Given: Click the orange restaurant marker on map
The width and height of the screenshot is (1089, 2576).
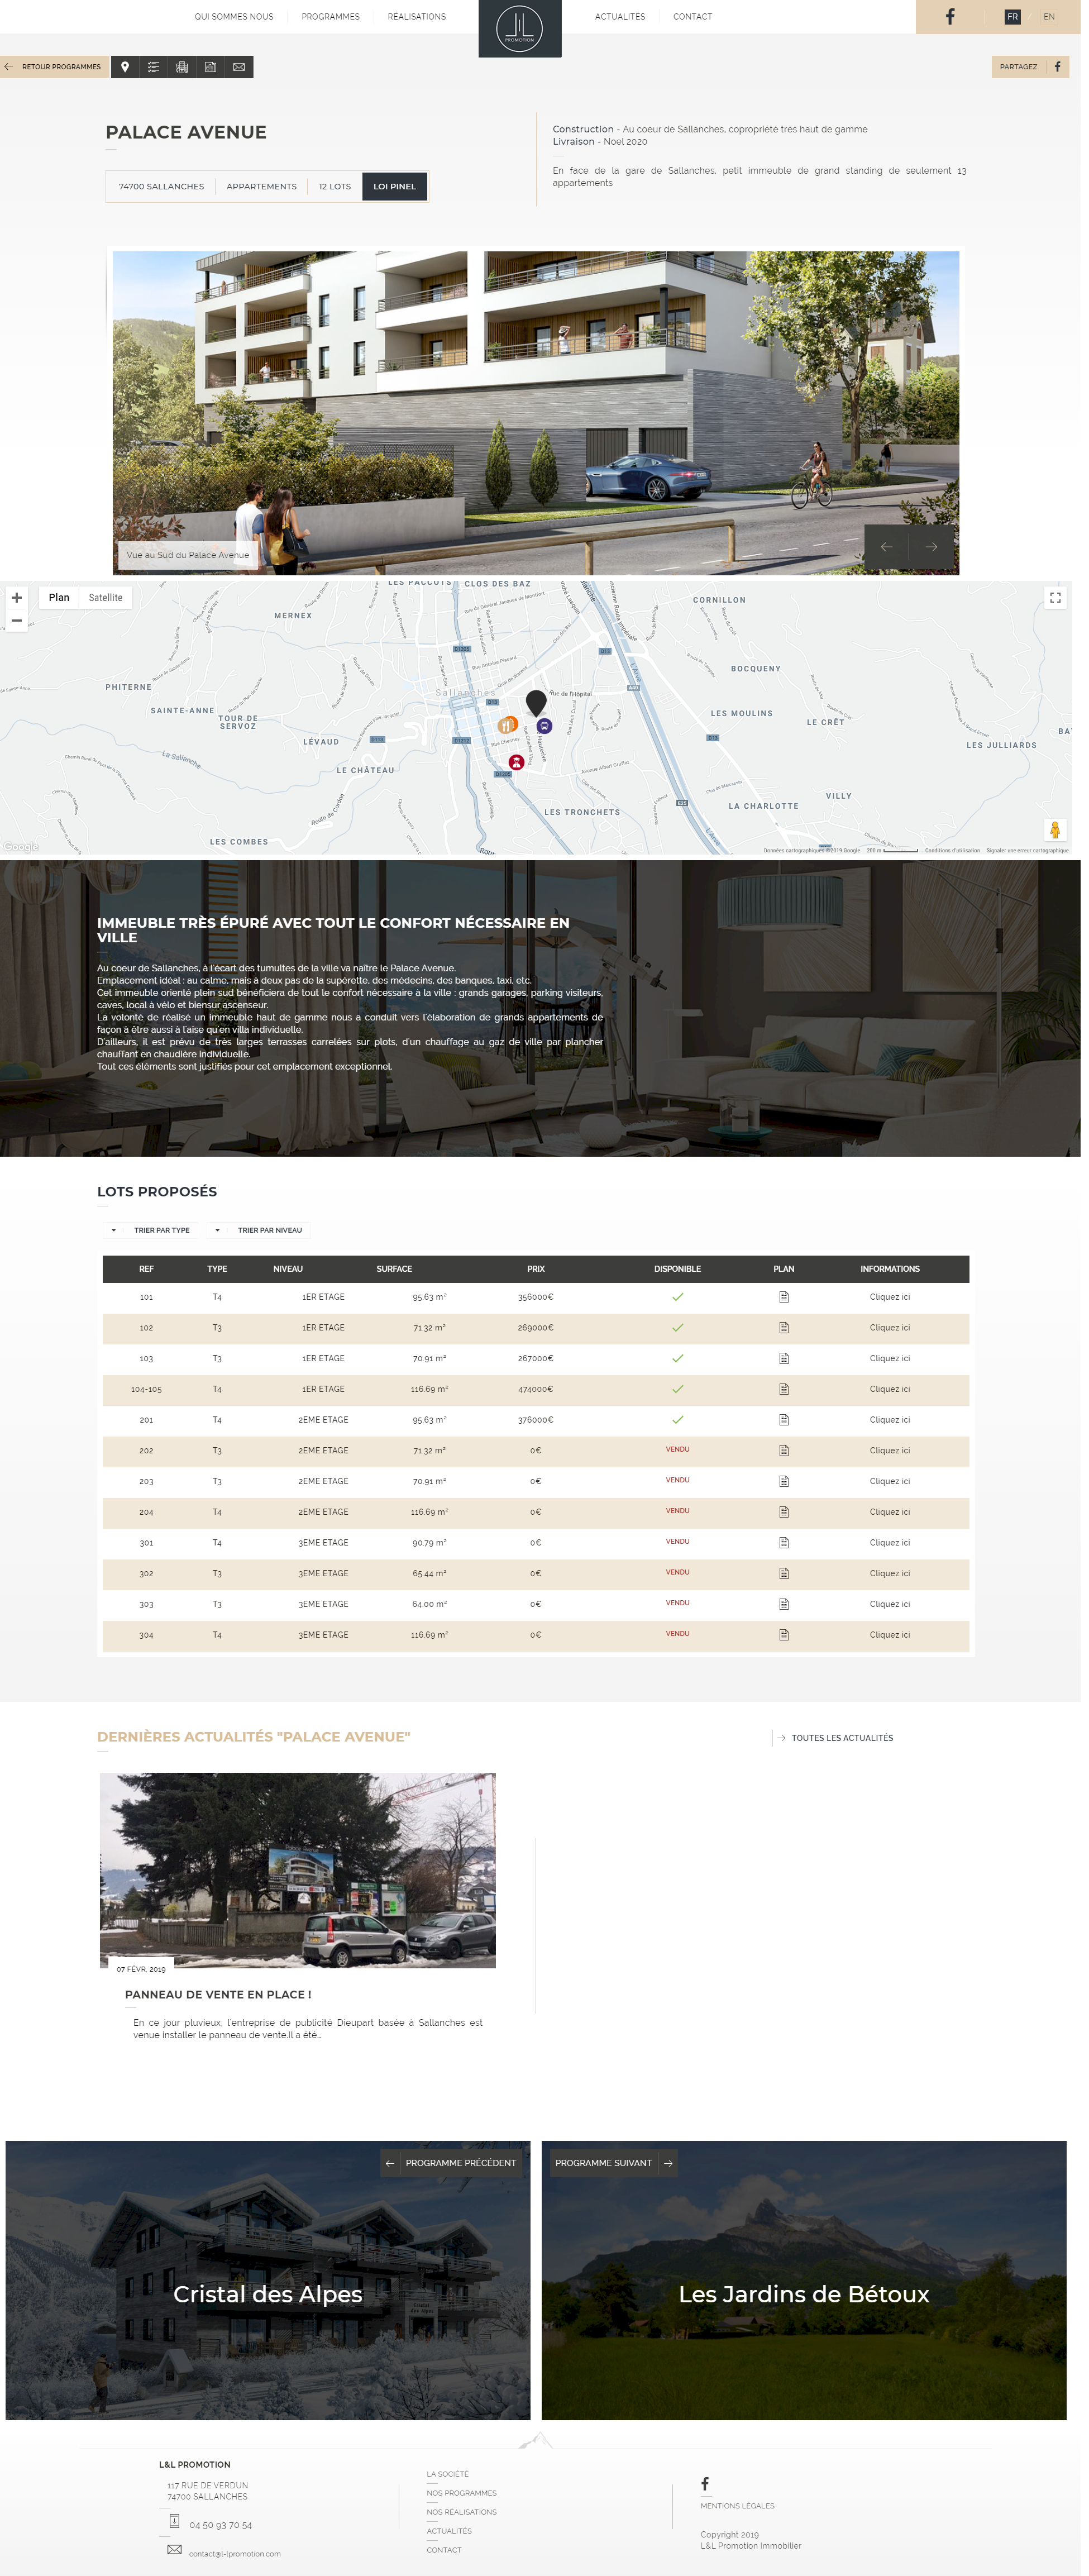Looking at the screenshot, I should pos(507,725).
